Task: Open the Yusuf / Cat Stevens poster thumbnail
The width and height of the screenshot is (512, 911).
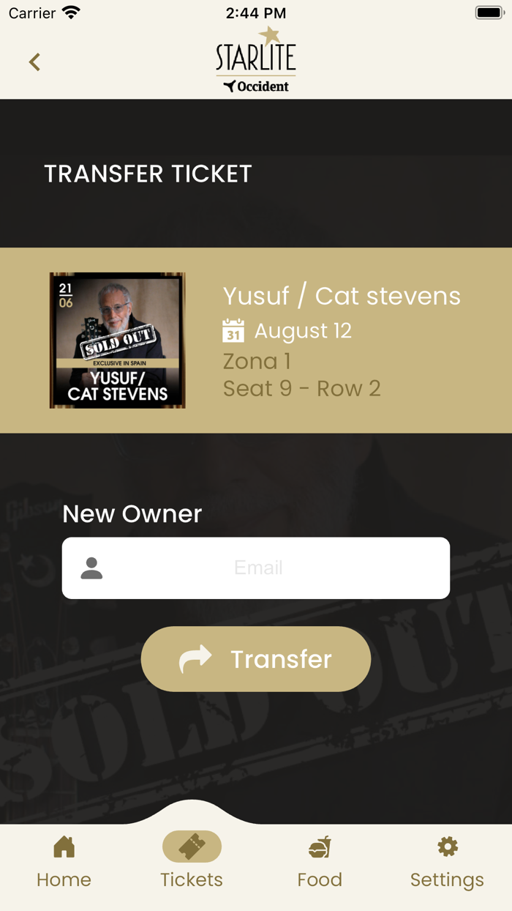Action: click(x=118, y=341)
